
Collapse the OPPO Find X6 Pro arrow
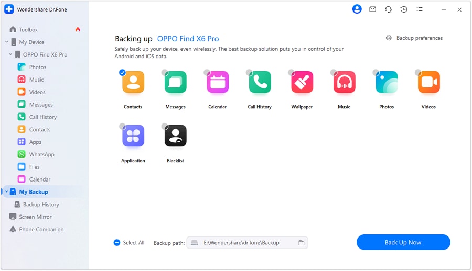pyautogui.click(x=10, y=54)
